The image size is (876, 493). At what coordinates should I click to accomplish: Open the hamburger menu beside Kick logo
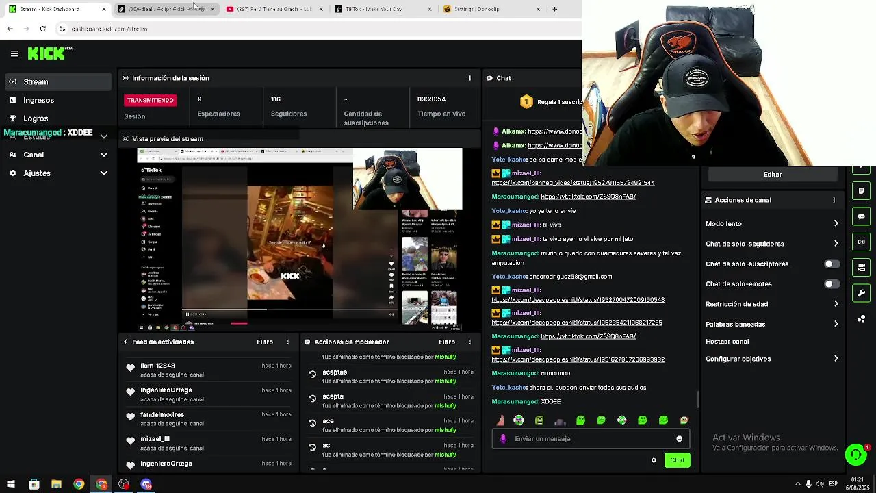coord(14,53)
